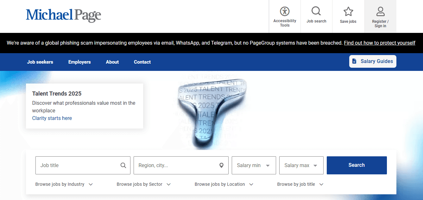The height and width of the screenshot is (200, 423).
Task: Click Discover what professionals value text
Action: (84, 107)
